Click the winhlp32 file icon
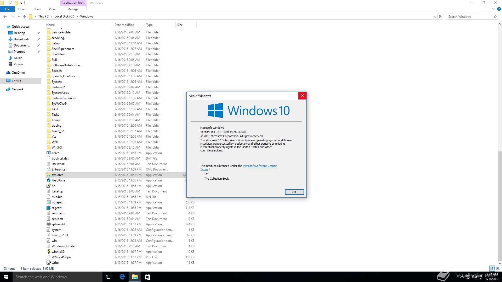 click(x=48, y=252)
